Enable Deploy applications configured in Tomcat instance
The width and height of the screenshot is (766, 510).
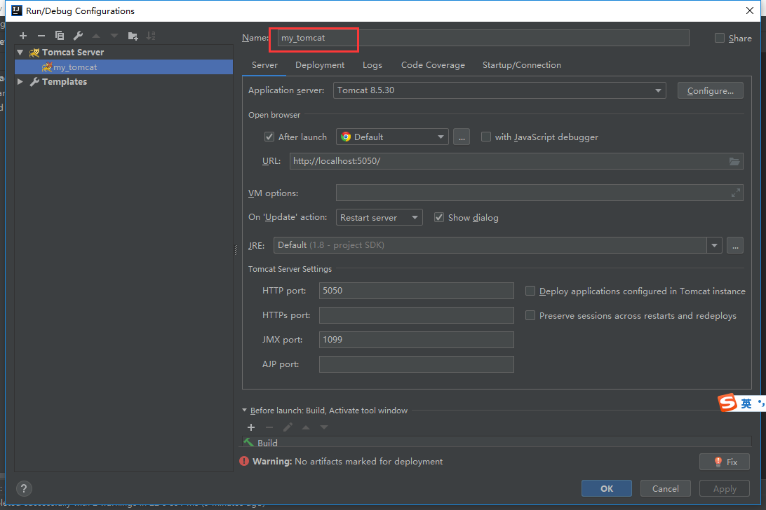(x=530, y=291)
